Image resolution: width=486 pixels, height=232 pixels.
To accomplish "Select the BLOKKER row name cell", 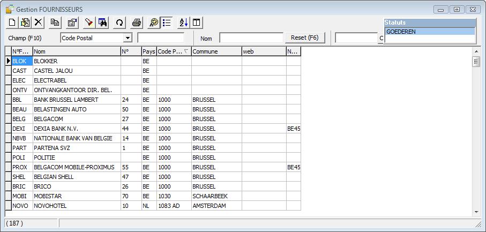I will 77,61.
